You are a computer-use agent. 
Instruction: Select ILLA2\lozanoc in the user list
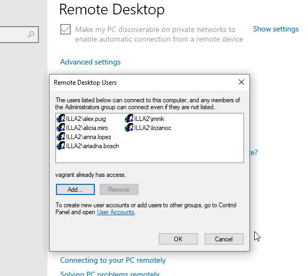coord(152,128)
